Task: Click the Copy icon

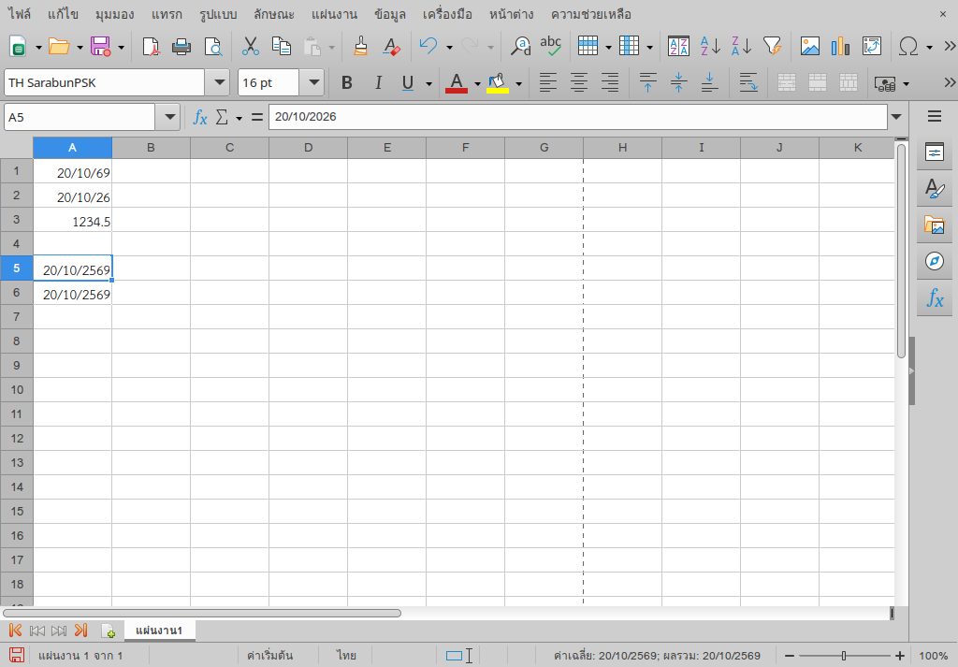Action: 281,47
